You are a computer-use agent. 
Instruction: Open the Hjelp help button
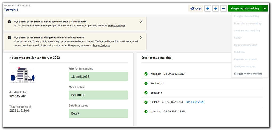click(x=195, y=8)
